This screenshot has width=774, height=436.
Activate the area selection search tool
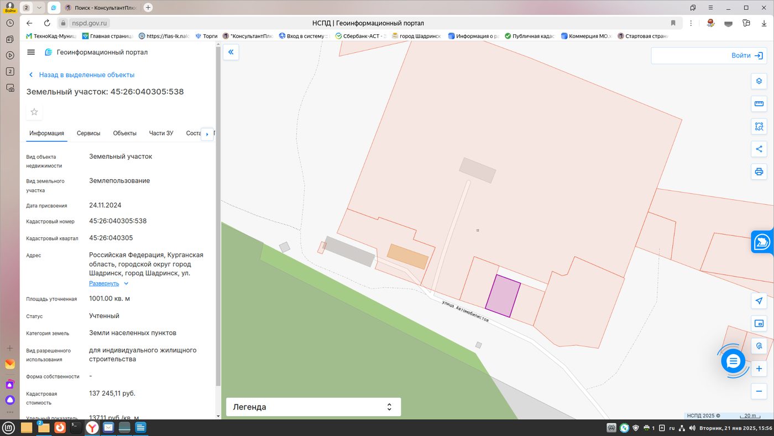tap(759, 127)
